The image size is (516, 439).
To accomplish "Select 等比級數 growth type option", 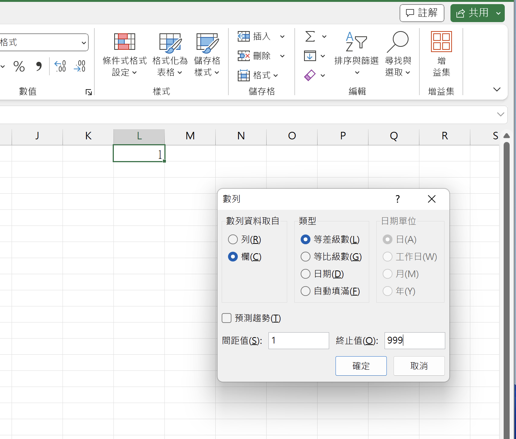I will coord(306,257).
